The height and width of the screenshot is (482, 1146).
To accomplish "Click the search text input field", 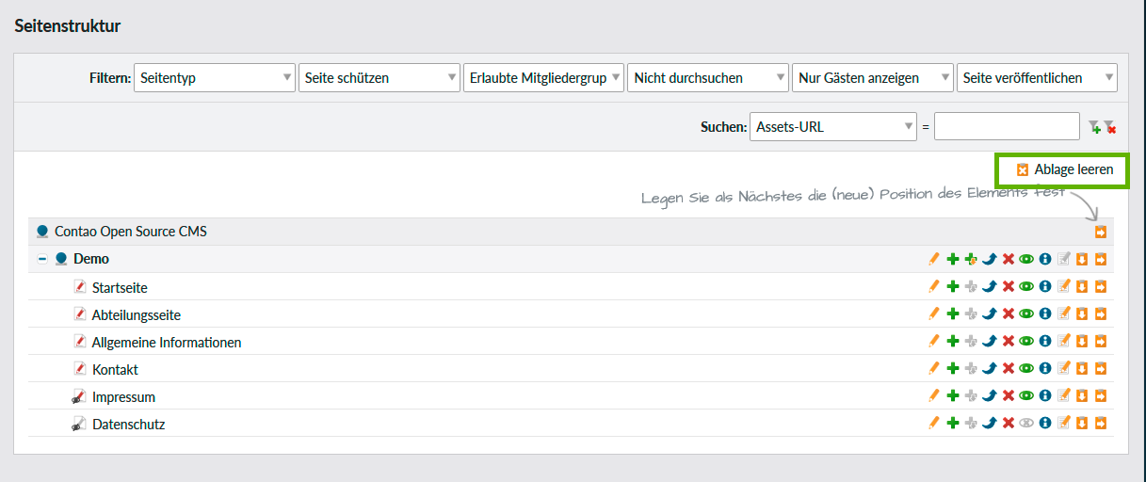I will click(x=1007, y=127).
